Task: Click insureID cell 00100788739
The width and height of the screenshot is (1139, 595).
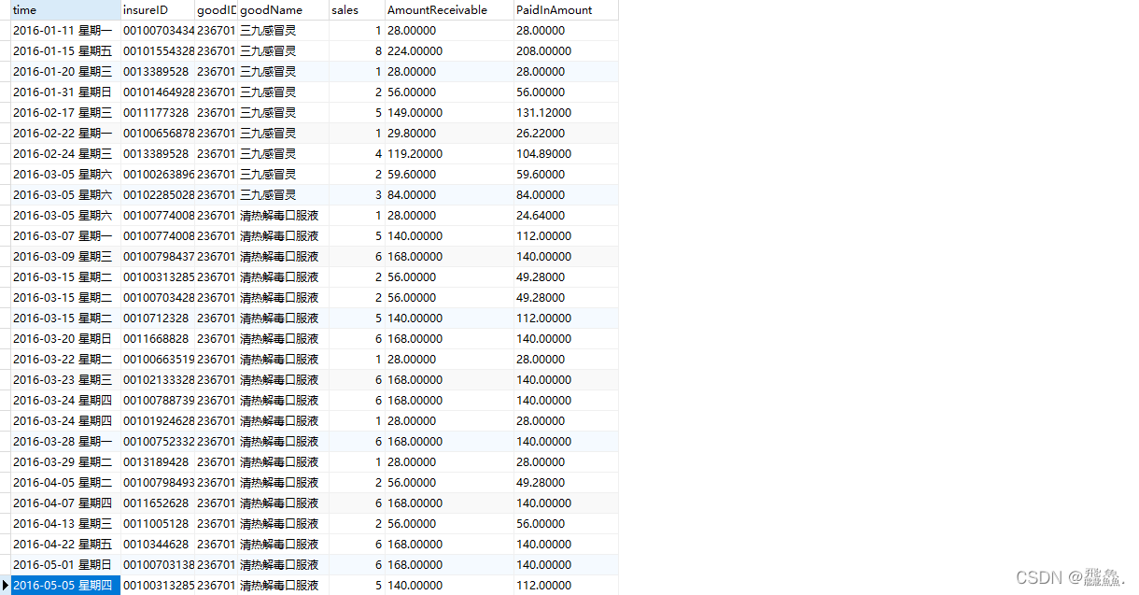Action: [159, 401]
